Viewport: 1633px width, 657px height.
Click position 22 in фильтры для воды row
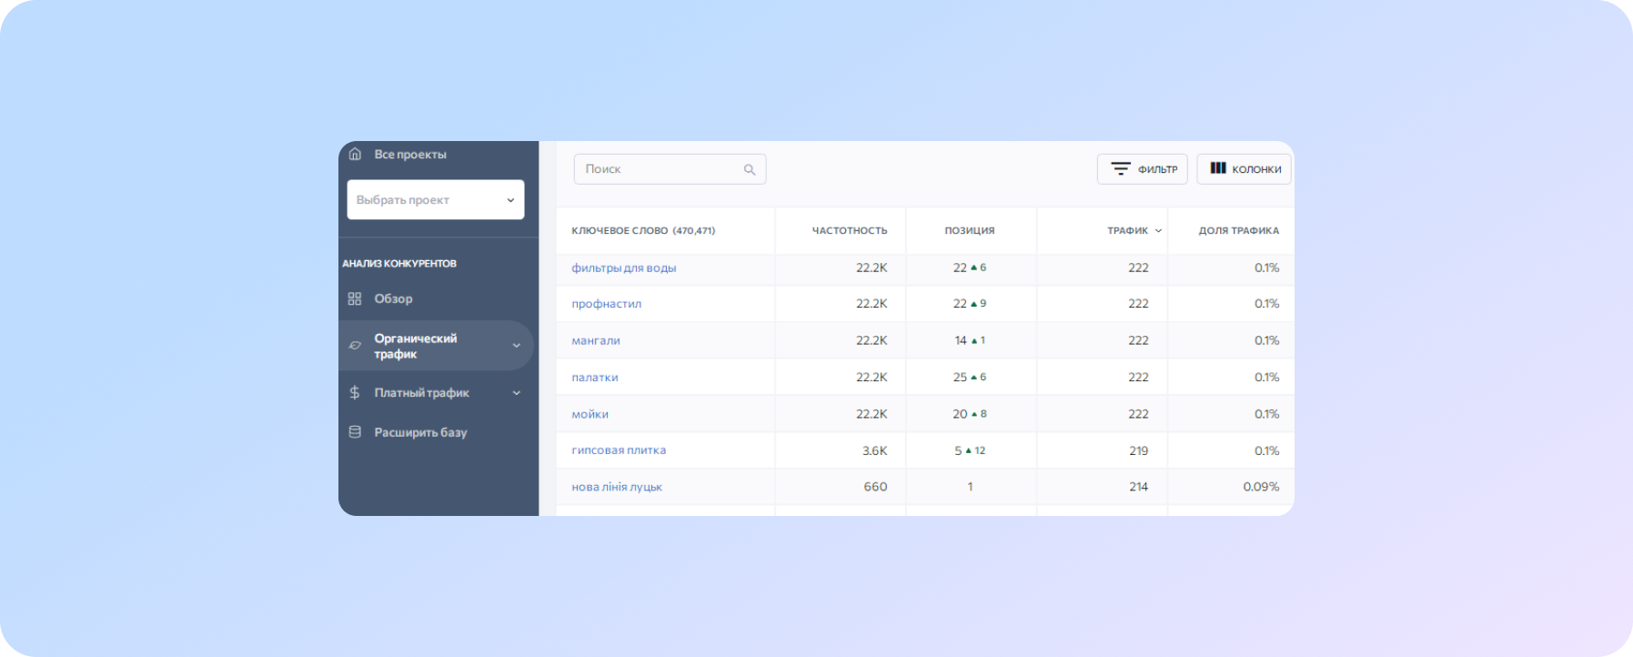click(960, 268)
